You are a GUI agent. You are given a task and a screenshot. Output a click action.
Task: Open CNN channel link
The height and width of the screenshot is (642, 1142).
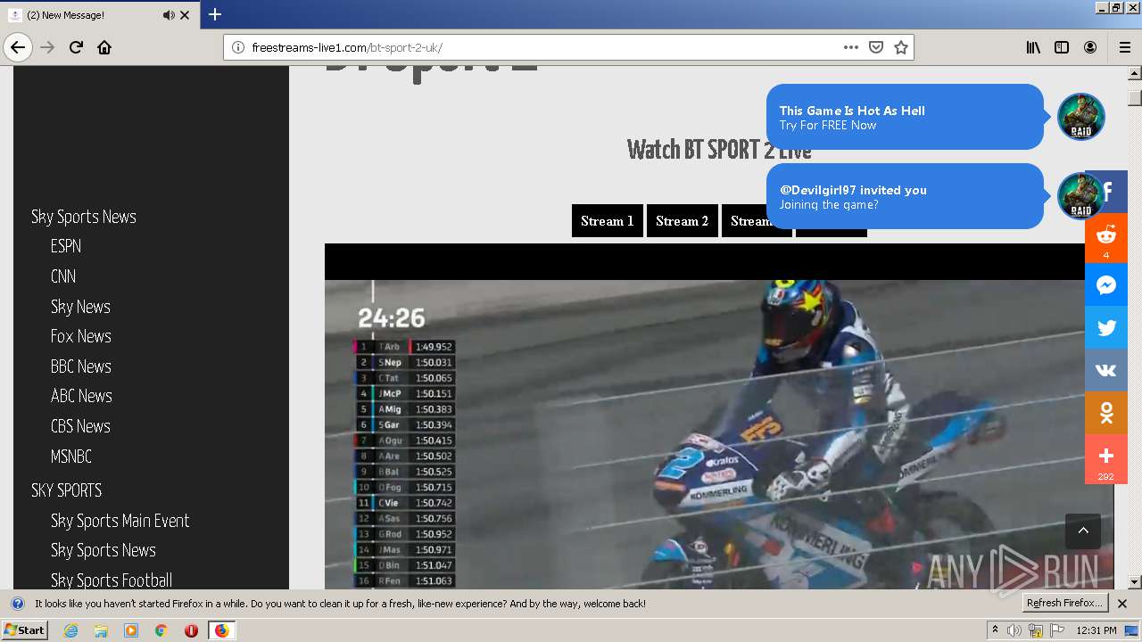click(x=63, y=276)
